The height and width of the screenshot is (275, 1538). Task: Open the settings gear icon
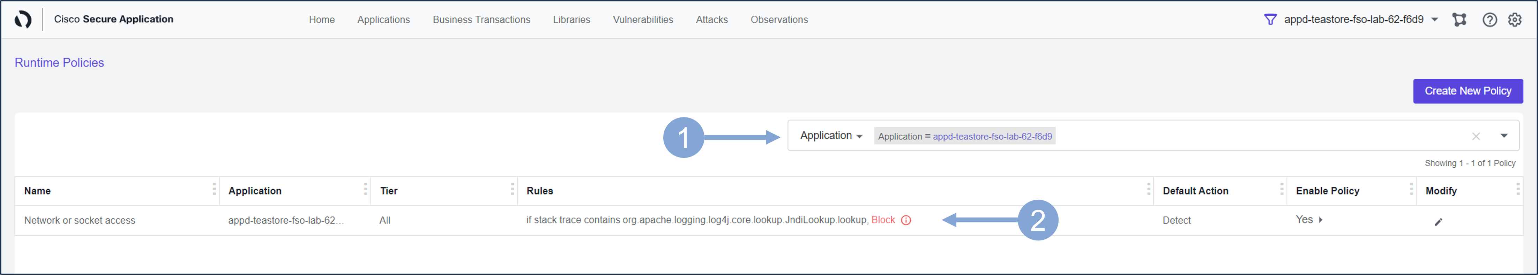pyautogui.click(x=1515, y=20)
